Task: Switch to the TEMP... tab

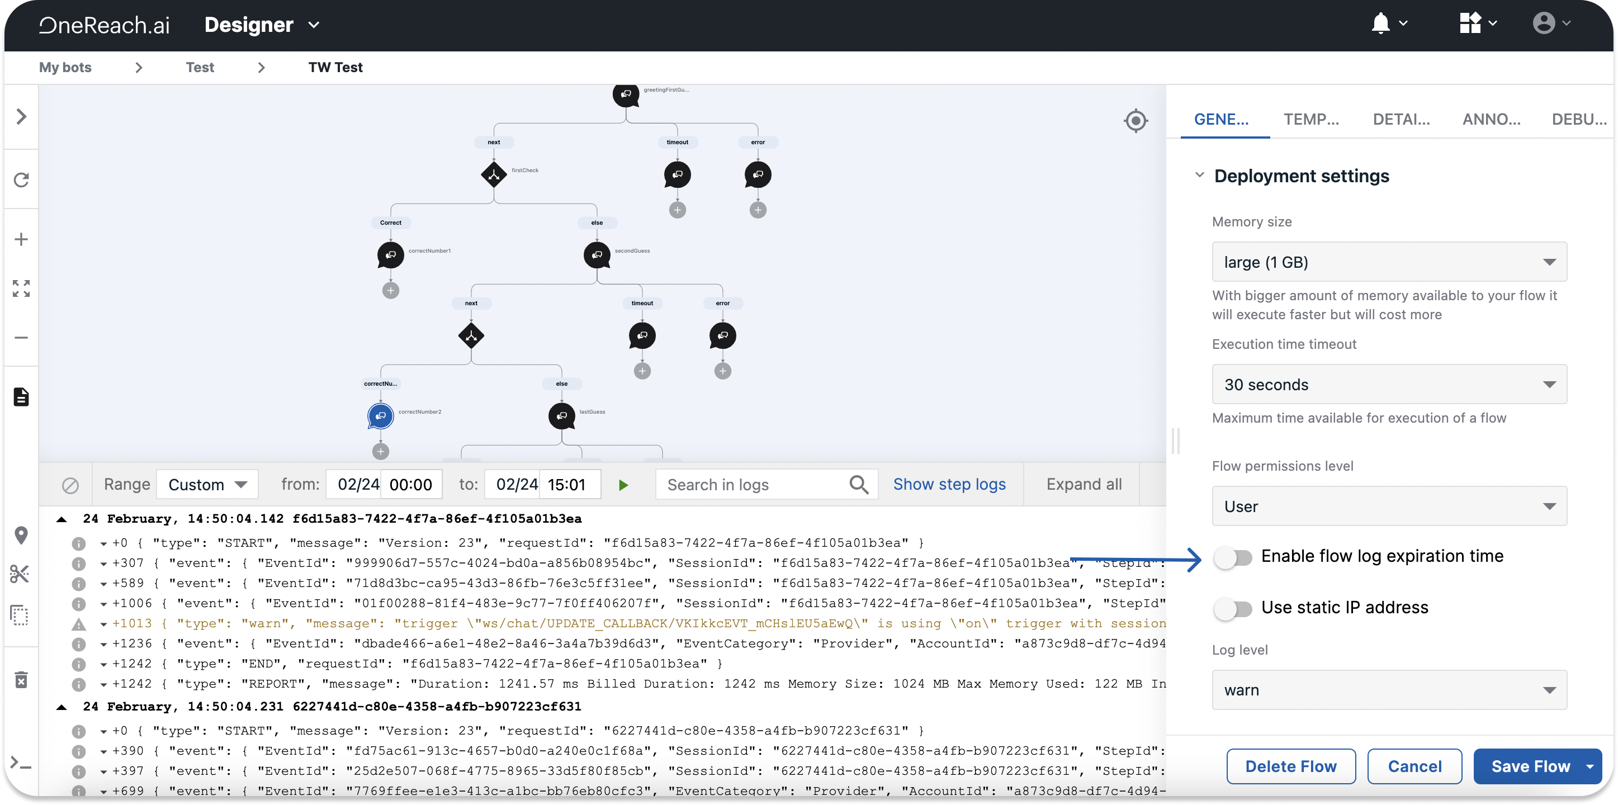Action: [x=1311, y=119]
